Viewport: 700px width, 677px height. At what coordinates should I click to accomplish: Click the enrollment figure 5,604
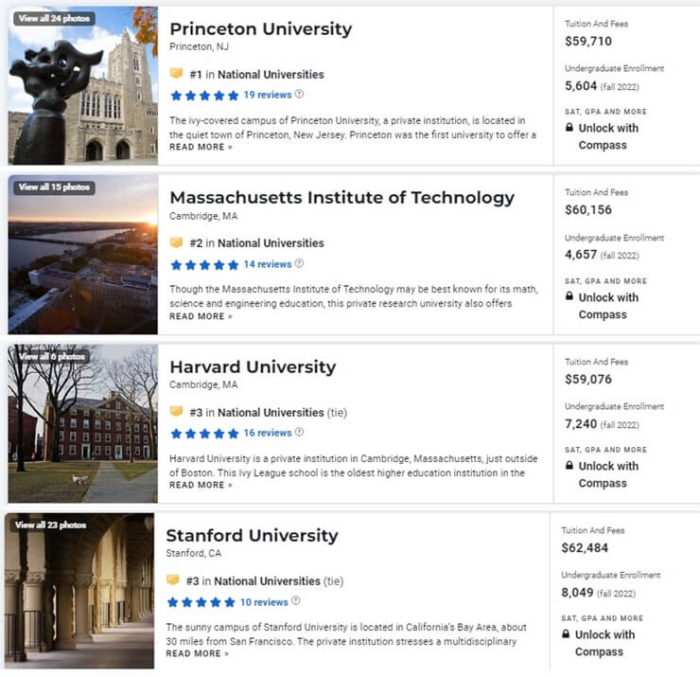tap(581, 86)
